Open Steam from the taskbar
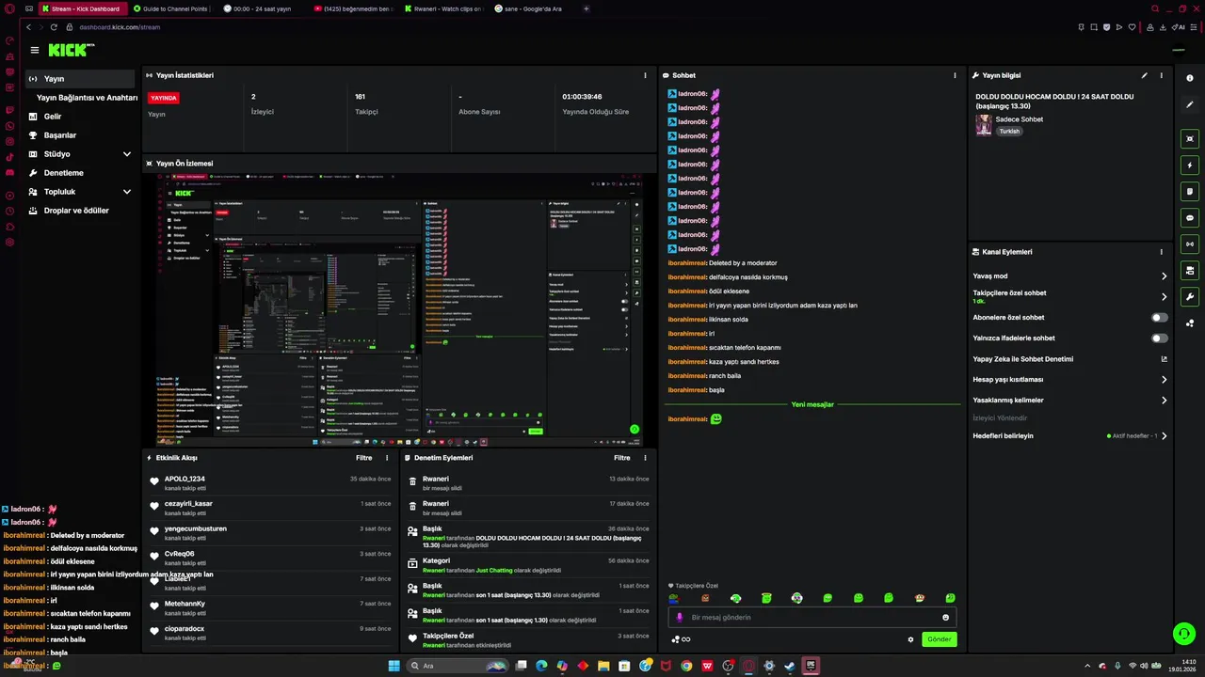 (x=789, y=666)
